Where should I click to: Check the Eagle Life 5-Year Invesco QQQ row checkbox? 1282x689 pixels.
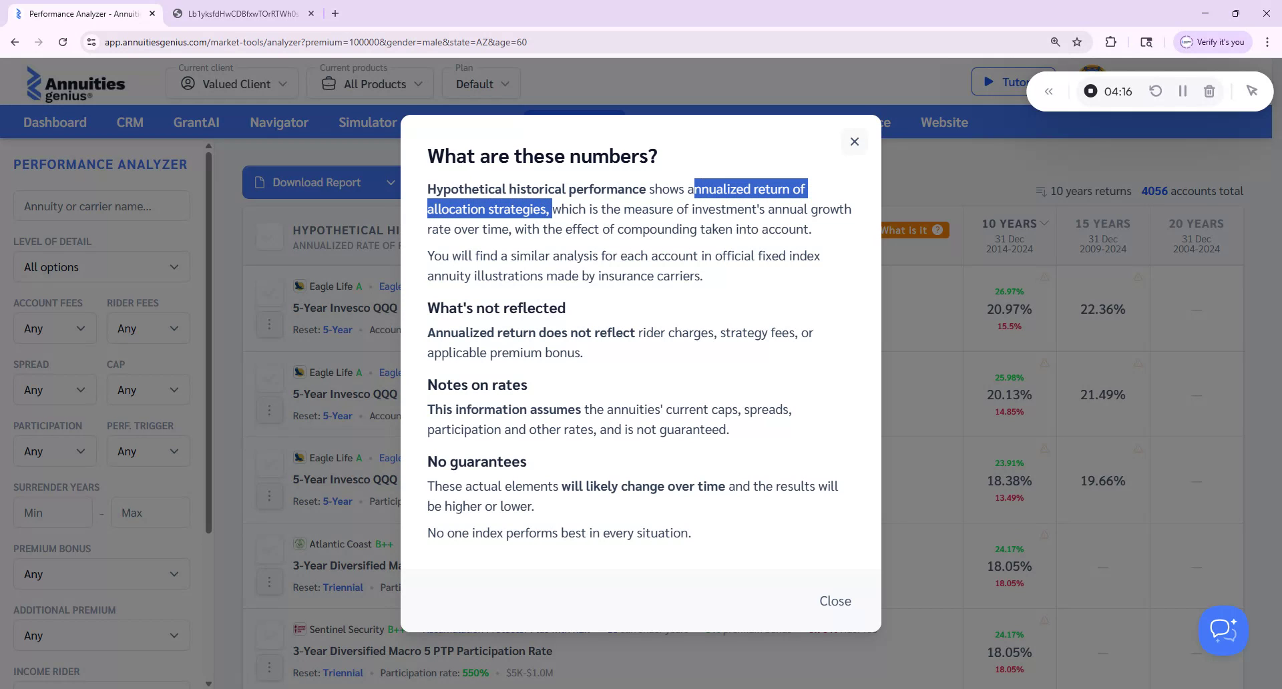pyautogui.click(x=270, y=292)
